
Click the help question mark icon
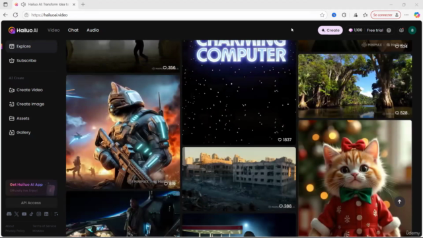click(x=389, y=30)
